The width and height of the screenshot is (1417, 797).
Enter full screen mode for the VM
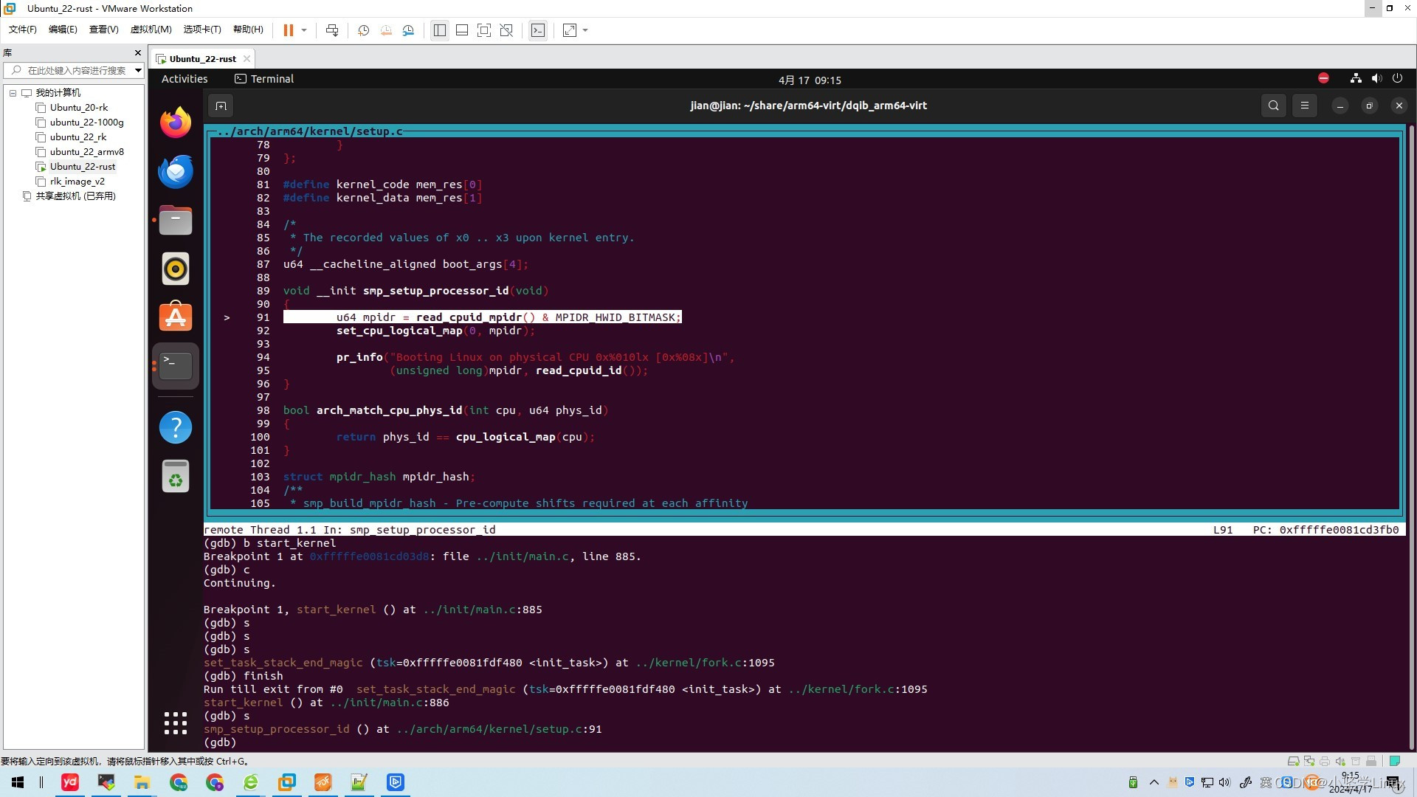click(484, 30)
